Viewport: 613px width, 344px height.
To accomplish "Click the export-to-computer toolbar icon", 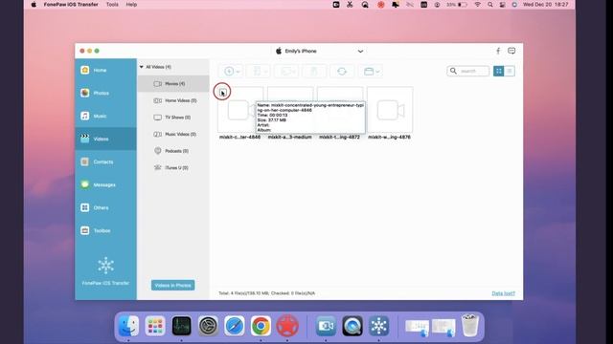I will (x=285, y=72).
